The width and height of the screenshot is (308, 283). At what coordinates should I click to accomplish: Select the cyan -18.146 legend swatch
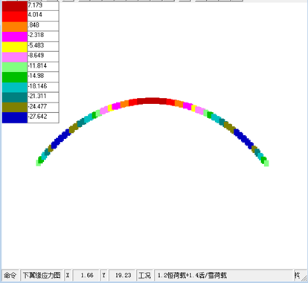tap(15, 88)
